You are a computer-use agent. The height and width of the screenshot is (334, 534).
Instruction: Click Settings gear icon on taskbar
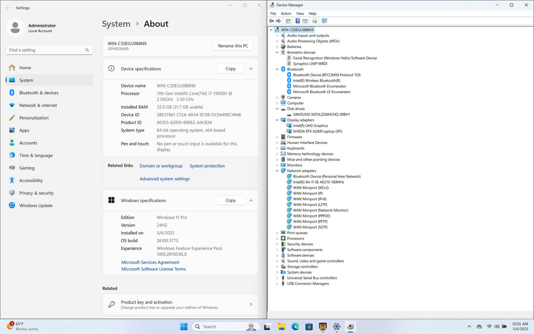coord(336,327)
